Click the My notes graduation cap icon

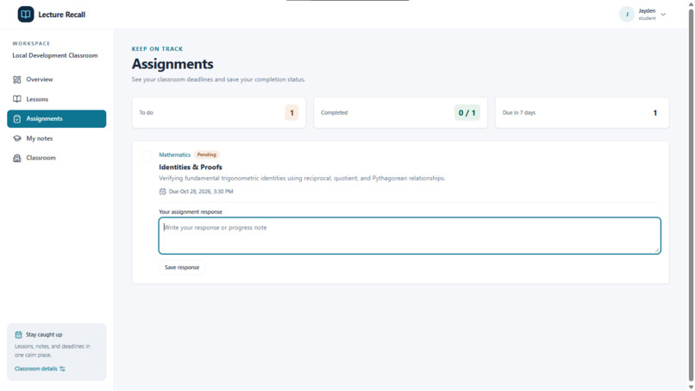17,138
